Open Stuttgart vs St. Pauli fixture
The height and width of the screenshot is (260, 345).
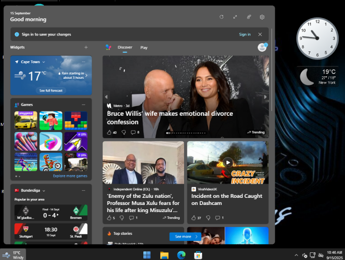coord(51,232)
